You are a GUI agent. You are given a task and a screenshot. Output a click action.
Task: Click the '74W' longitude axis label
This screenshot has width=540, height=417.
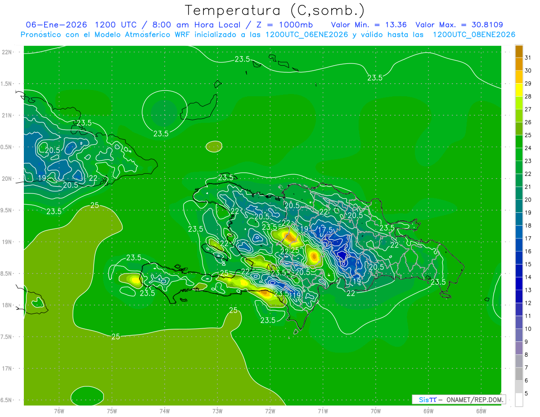165,411
